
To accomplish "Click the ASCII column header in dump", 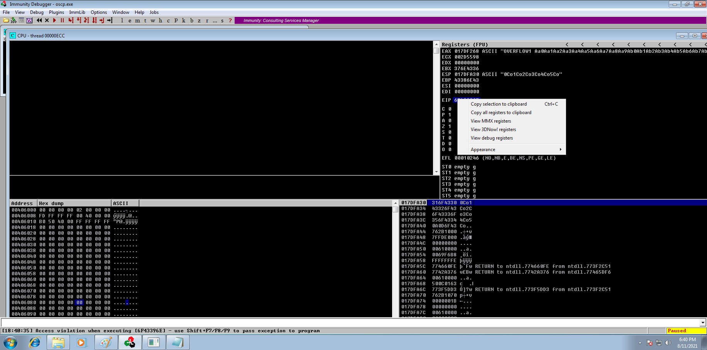I will tap(125, 203).
